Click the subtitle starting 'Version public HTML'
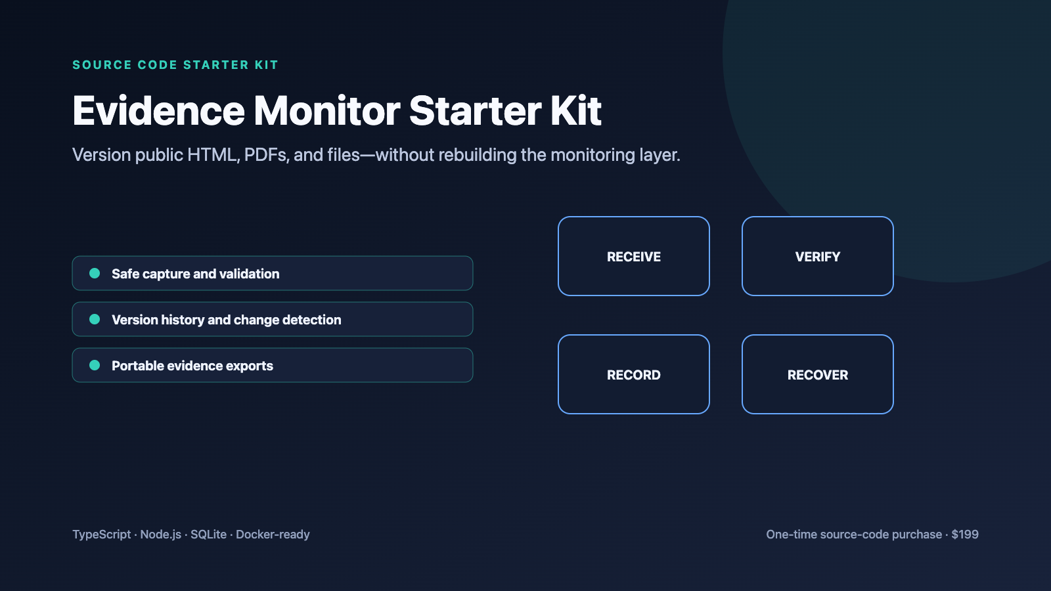The image size is (1051, 591). [x=376, y=155]
